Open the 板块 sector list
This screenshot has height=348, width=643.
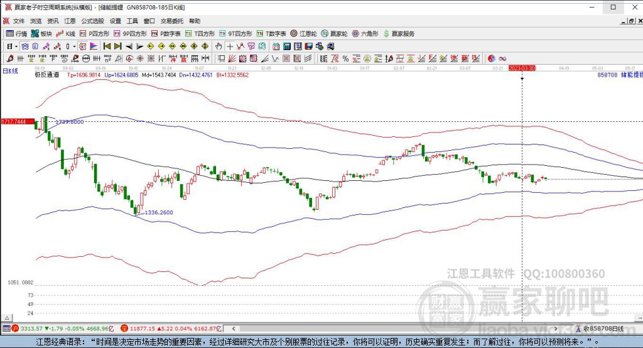pyautogui.click(x=41, y=33)
